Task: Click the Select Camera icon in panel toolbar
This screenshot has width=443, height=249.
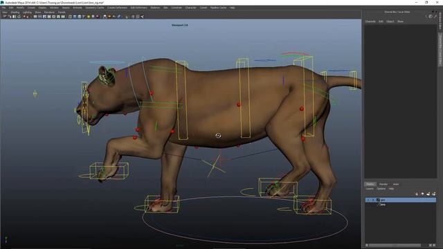Action: [x=4, y=17]
